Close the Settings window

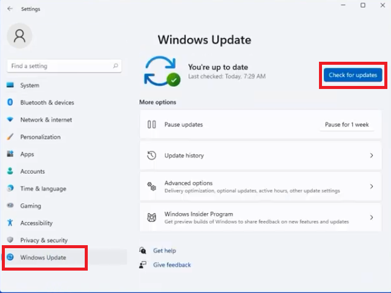(x=383, y=5)
